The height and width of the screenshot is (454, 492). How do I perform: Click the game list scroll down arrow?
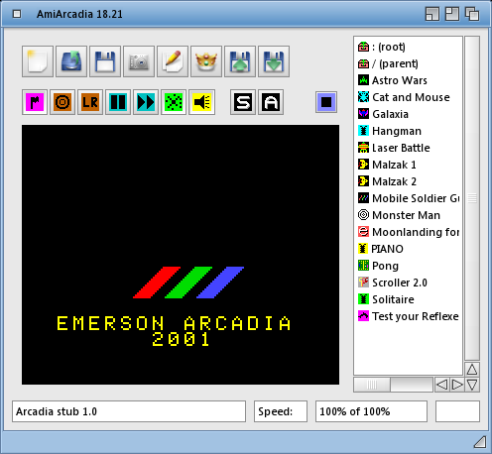472,385
